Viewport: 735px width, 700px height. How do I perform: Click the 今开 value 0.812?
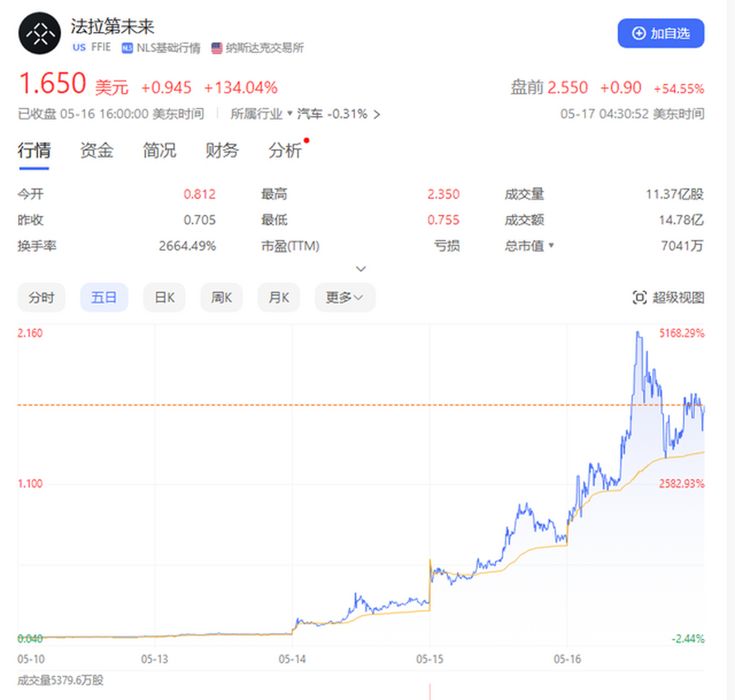point(199,194)
